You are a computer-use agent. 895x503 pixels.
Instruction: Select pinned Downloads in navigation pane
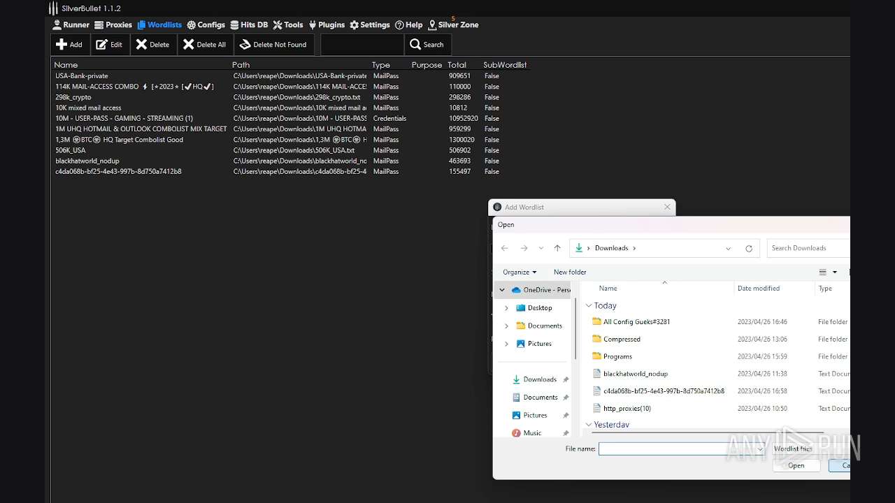point(540,379)
